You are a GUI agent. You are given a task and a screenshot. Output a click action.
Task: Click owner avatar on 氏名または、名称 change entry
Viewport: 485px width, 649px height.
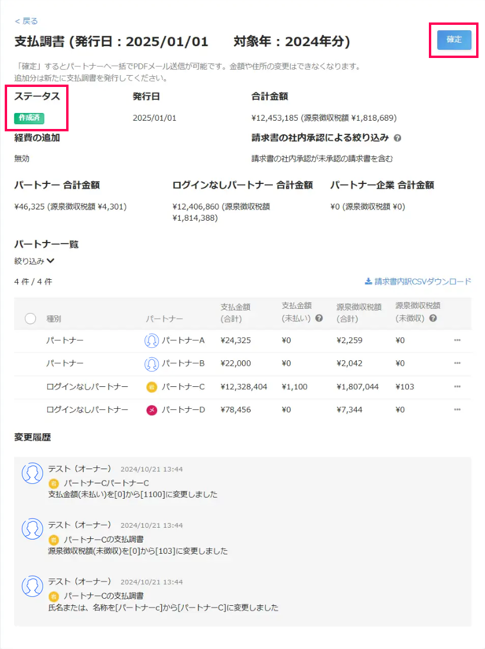coord(32,586)
